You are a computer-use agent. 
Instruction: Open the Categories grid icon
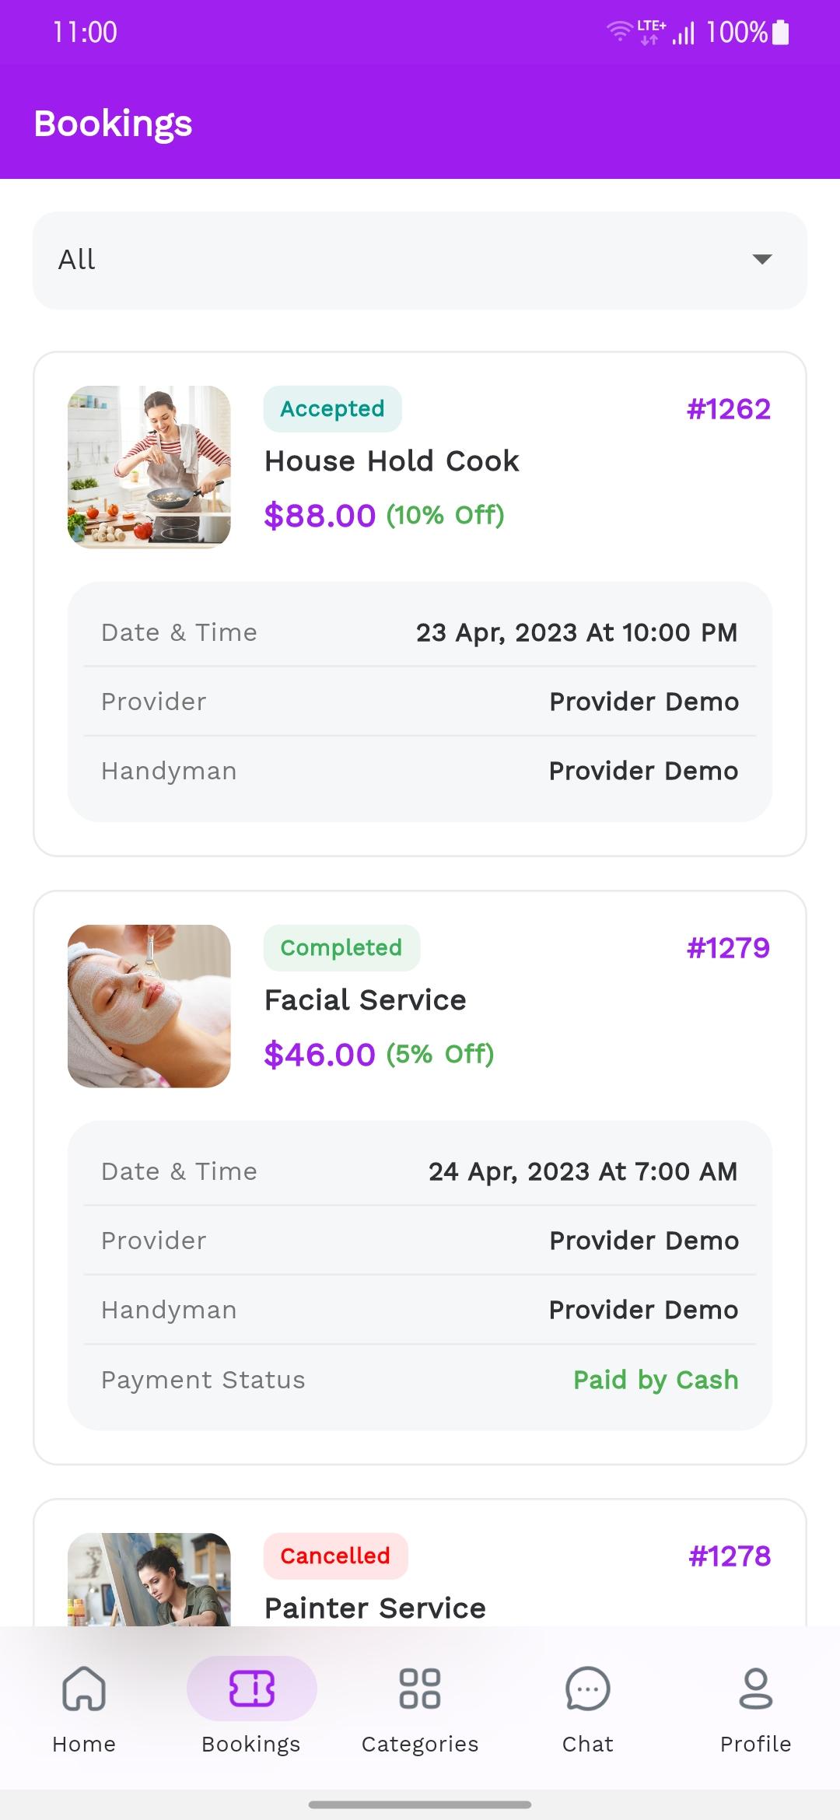[420, 1689]
